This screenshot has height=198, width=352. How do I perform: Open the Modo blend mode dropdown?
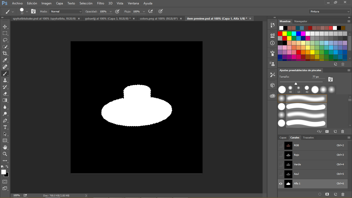point(66,12)
